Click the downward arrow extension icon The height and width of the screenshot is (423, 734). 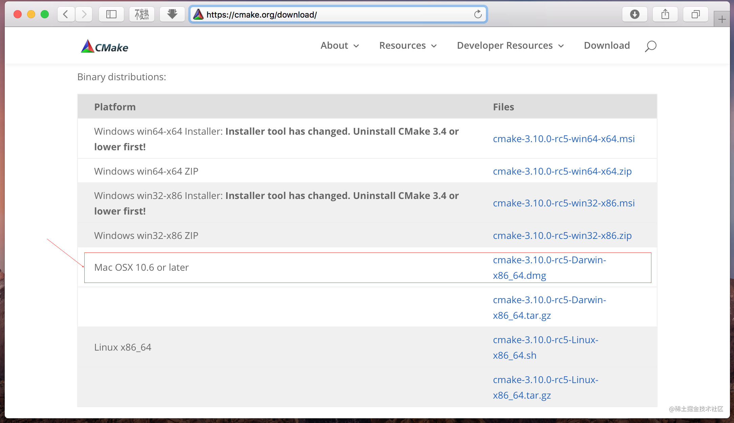pos(172,14)
